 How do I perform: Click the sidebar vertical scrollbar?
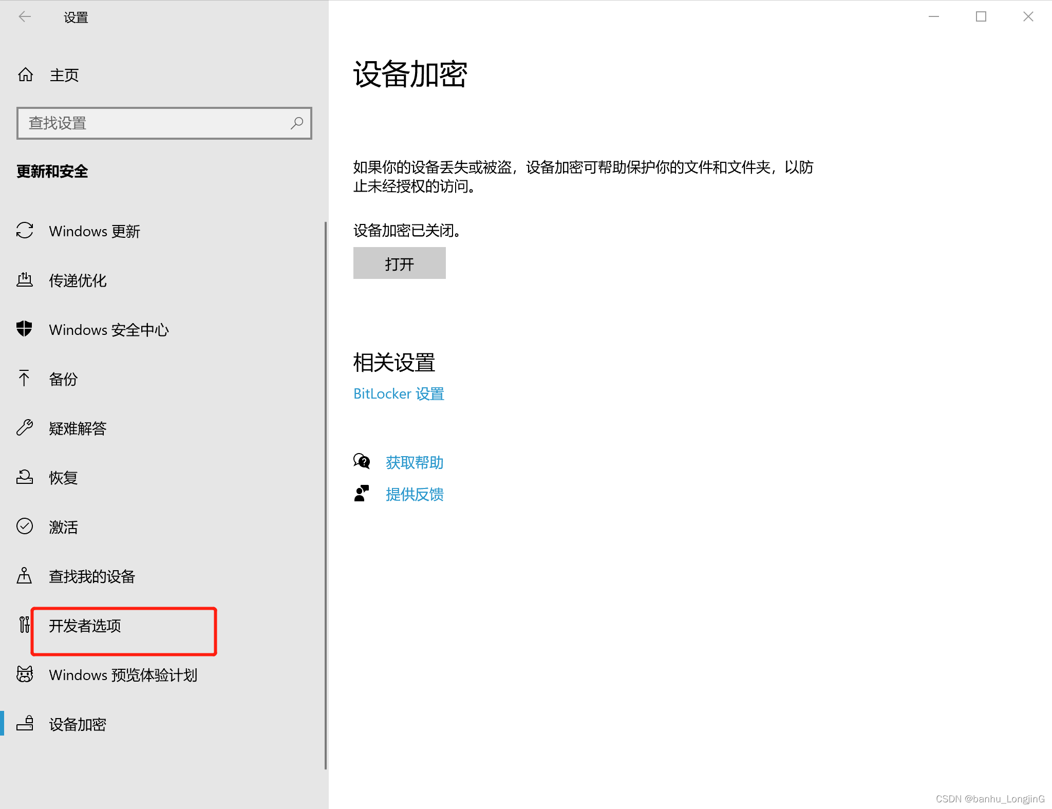326,496
